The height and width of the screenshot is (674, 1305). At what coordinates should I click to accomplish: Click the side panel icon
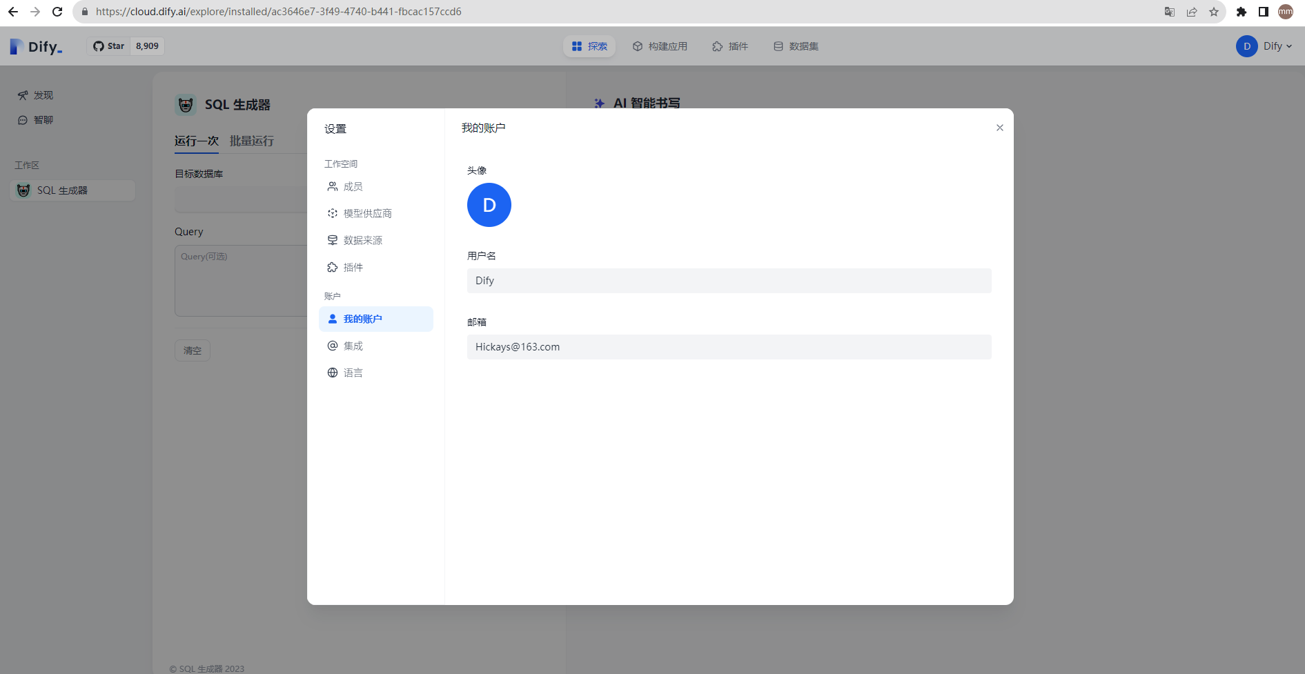pos(1264,12)
